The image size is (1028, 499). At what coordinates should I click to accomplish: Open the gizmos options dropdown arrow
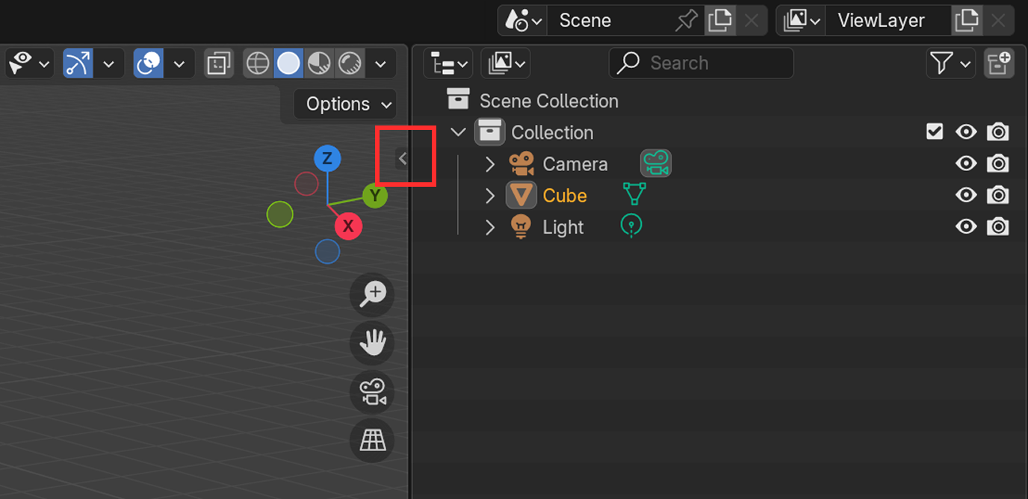109,63
